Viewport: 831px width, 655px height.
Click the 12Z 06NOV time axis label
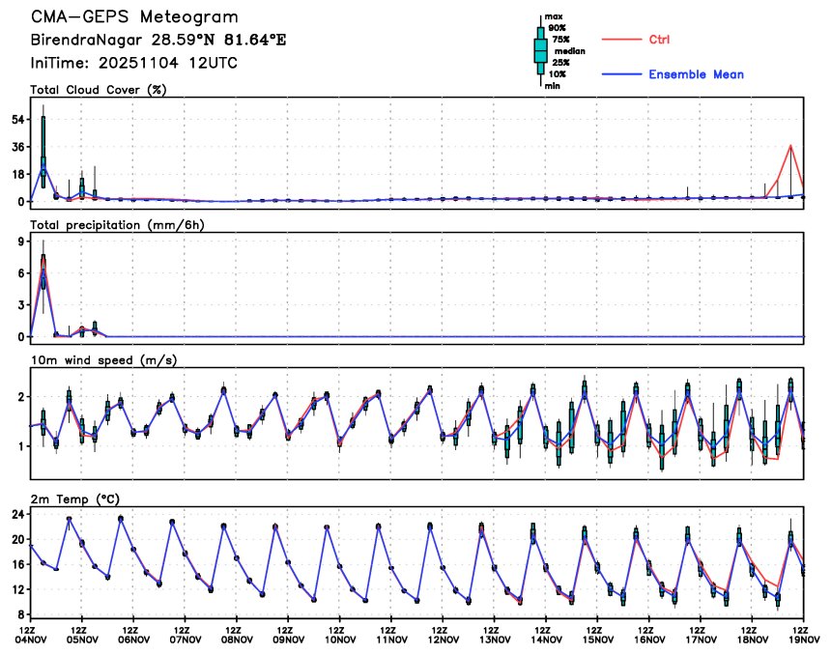tap(133, 635)
